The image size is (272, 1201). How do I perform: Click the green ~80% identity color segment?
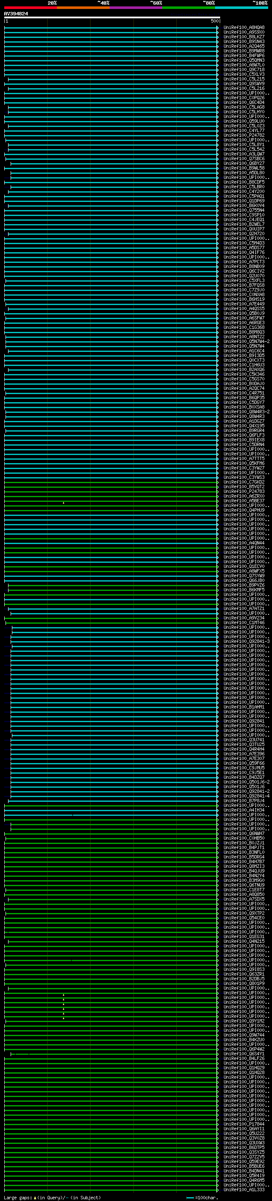[x=188, y=8]
